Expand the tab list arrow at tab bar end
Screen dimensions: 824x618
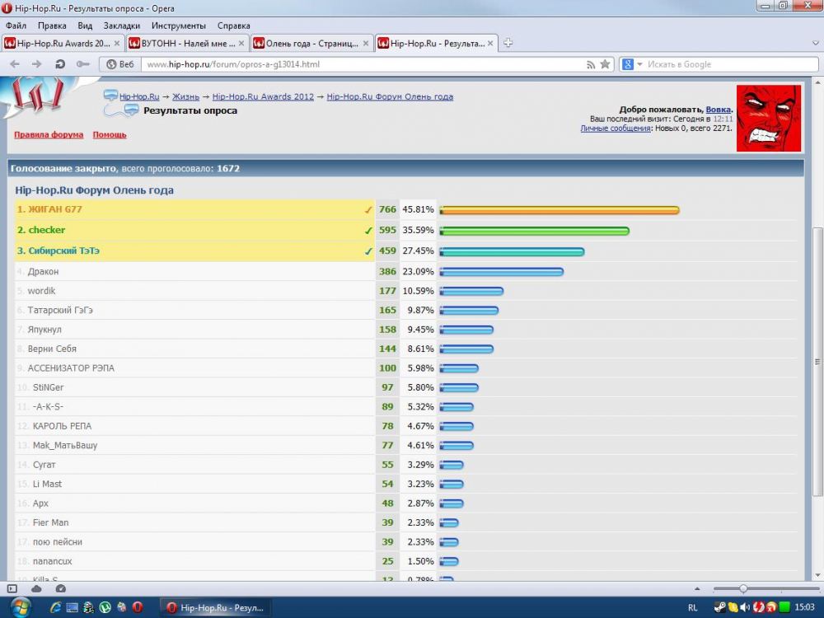(x=815, y=43)
